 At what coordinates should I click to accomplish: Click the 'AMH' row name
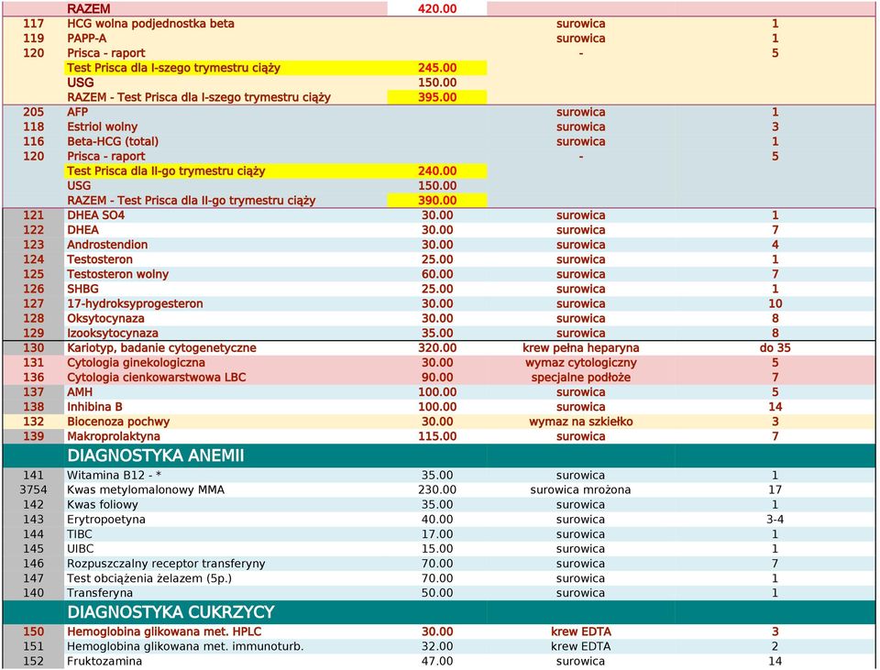79,392
